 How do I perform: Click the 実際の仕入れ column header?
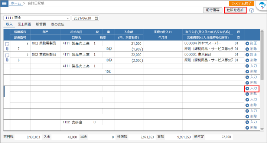pyautogui.click(x=163, y=32)
